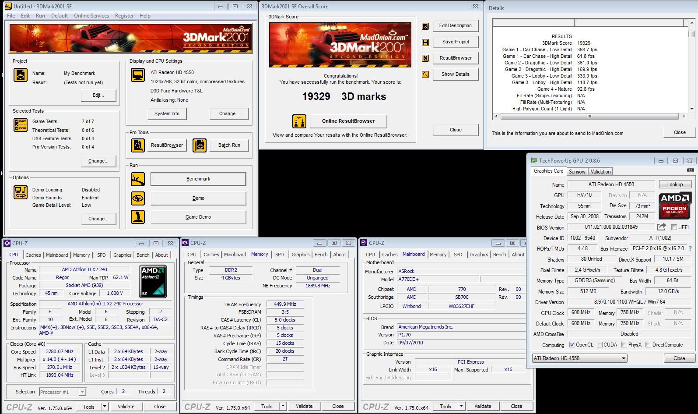Click the Lookup button in GPU-Z
The height and width of the screenshot is (414, 698).
(x=675, y=184)
